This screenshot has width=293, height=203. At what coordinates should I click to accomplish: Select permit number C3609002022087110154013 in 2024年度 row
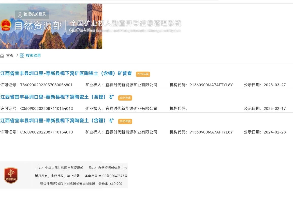coord(47,109)
